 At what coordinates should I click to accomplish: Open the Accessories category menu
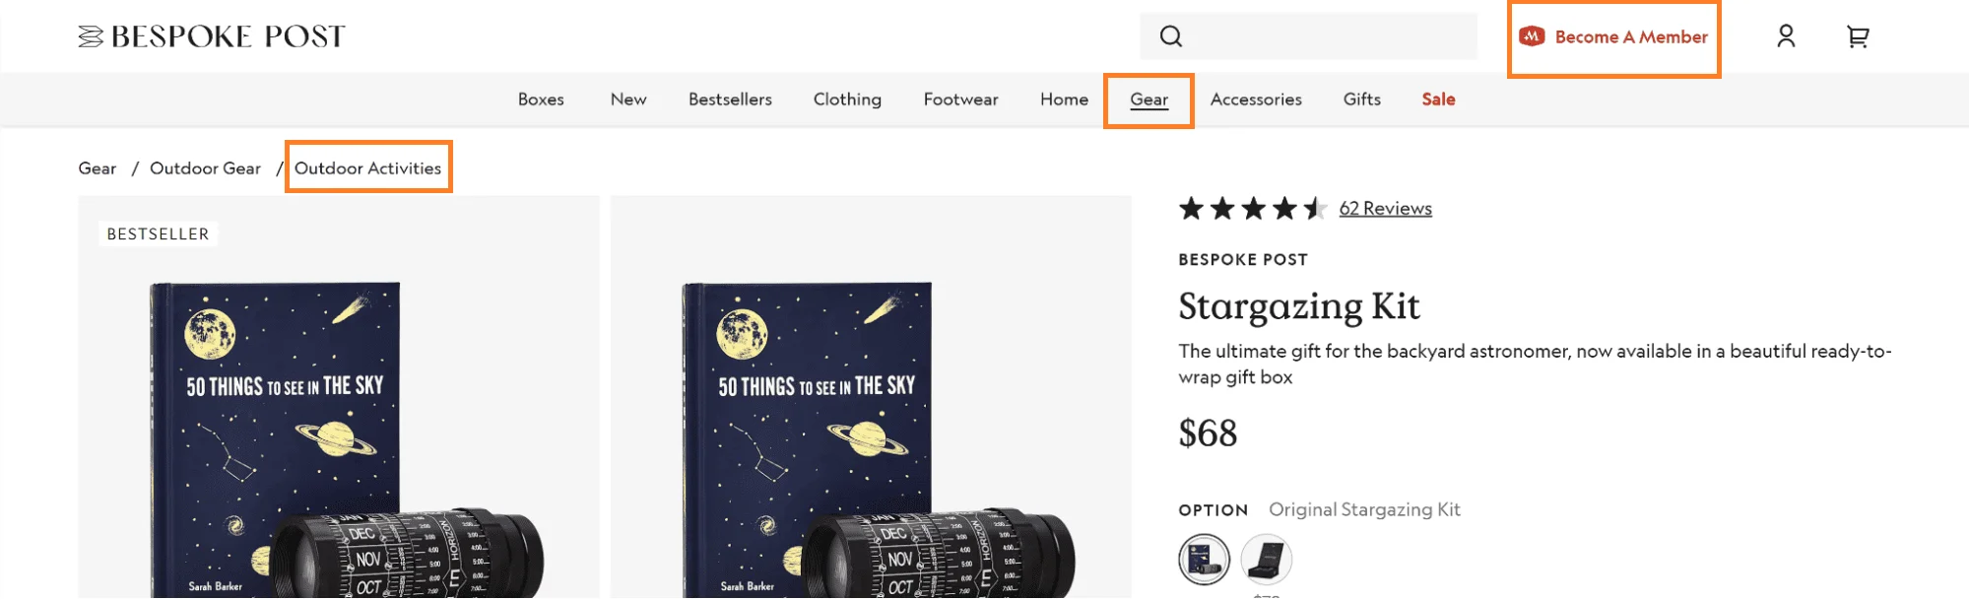click(x=1256, y=99)
